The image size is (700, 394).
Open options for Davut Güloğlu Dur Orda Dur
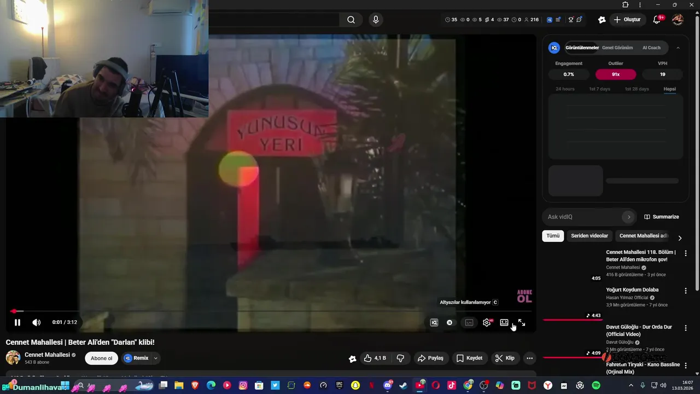point(686,328)
